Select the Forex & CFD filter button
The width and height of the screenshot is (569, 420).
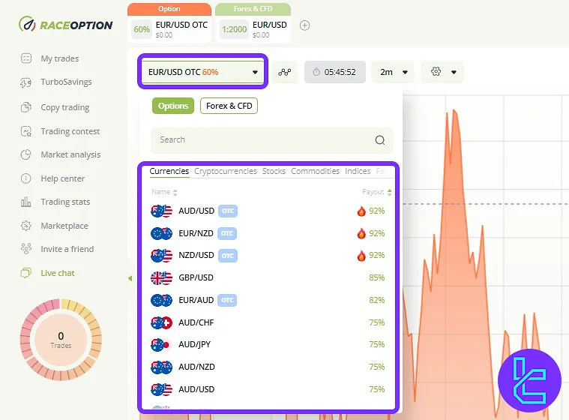229,106
